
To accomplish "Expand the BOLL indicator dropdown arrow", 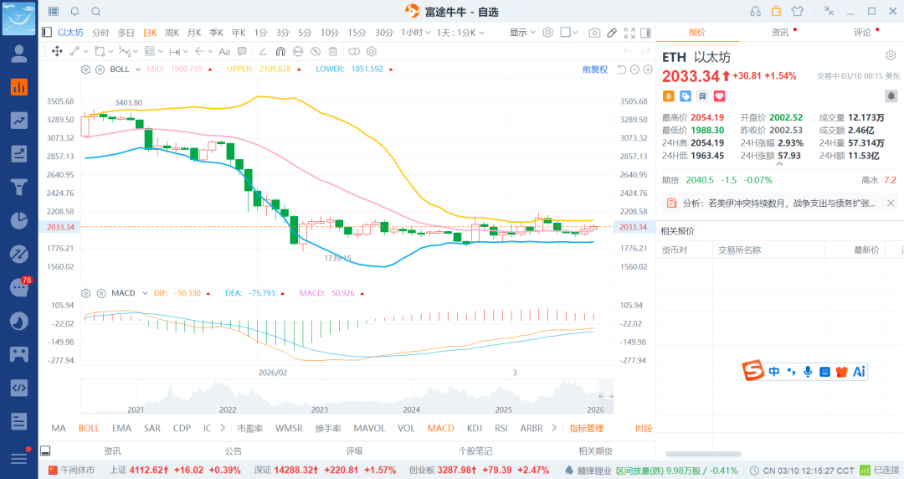I will click(x=138, y=70).
